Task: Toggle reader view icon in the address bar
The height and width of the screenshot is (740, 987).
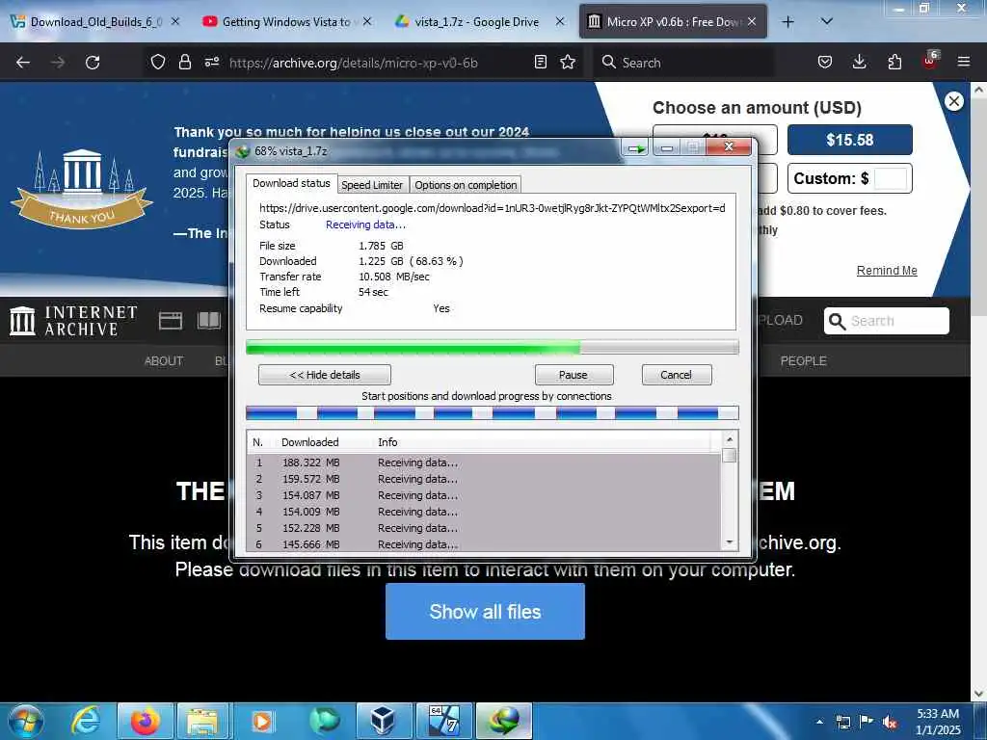Action: (540, 62)
